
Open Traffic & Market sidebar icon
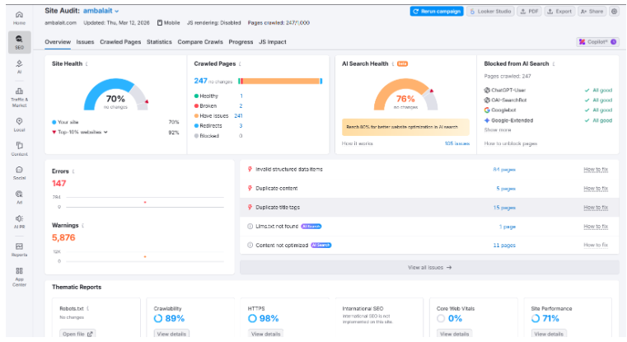pos(19,97)
